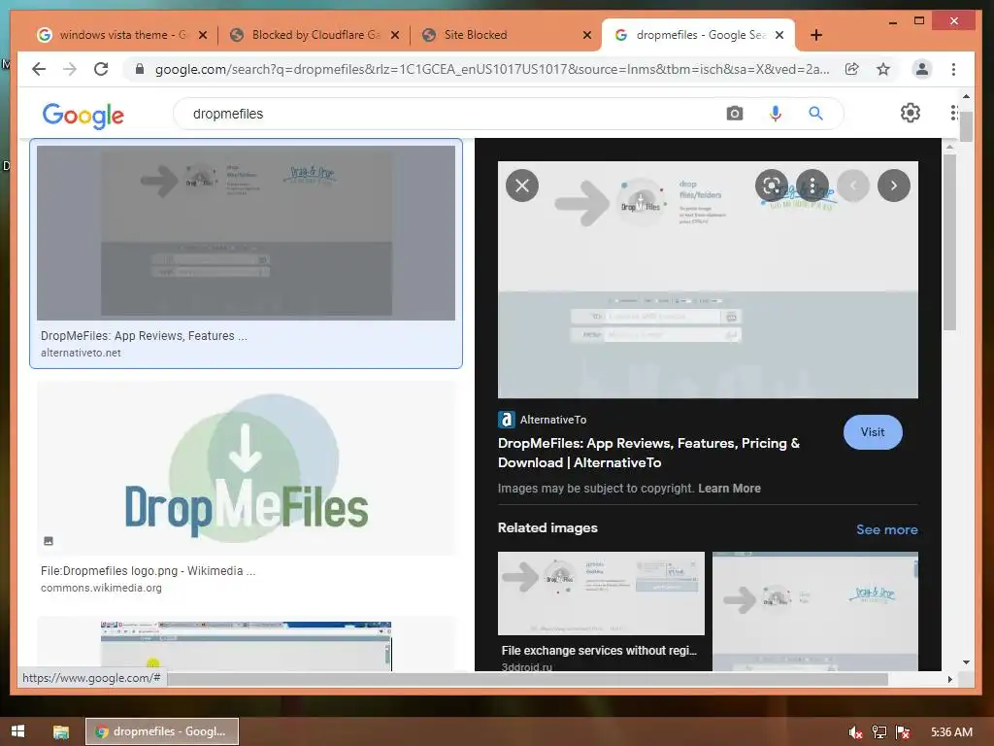Close the image preview panel
This screenshot has height=746, width=994.
coord(522,186)
